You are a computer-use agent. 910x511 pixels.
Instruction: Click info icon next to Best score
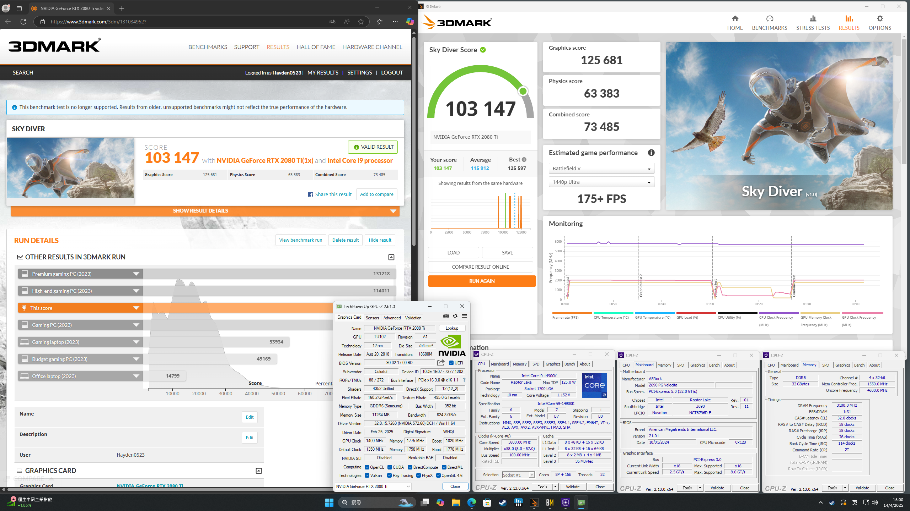[x=524, y=160]
